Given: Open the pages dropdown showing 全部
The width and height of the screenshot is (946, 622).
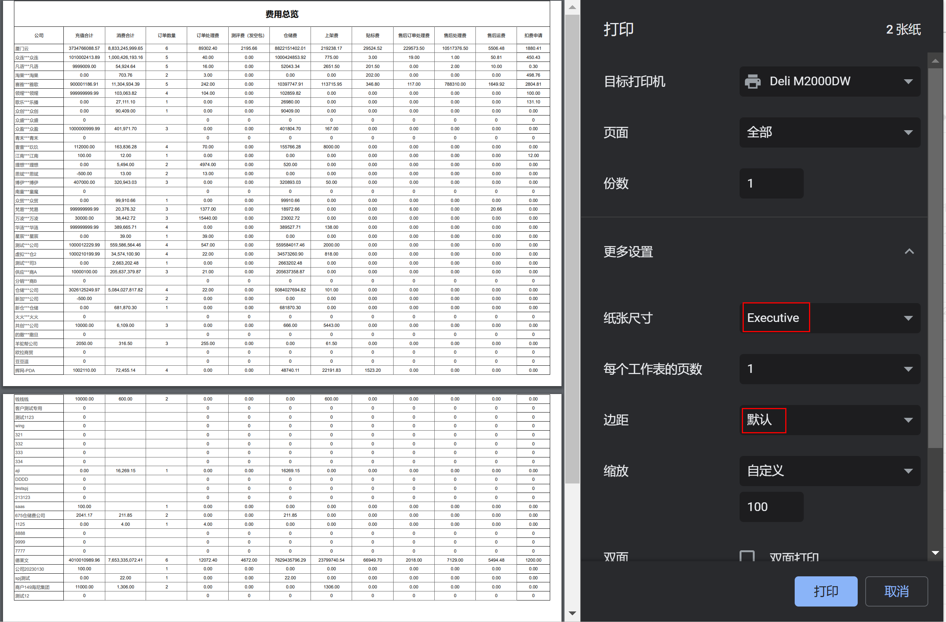Looking at the screenshot, I should click(829, 132).
